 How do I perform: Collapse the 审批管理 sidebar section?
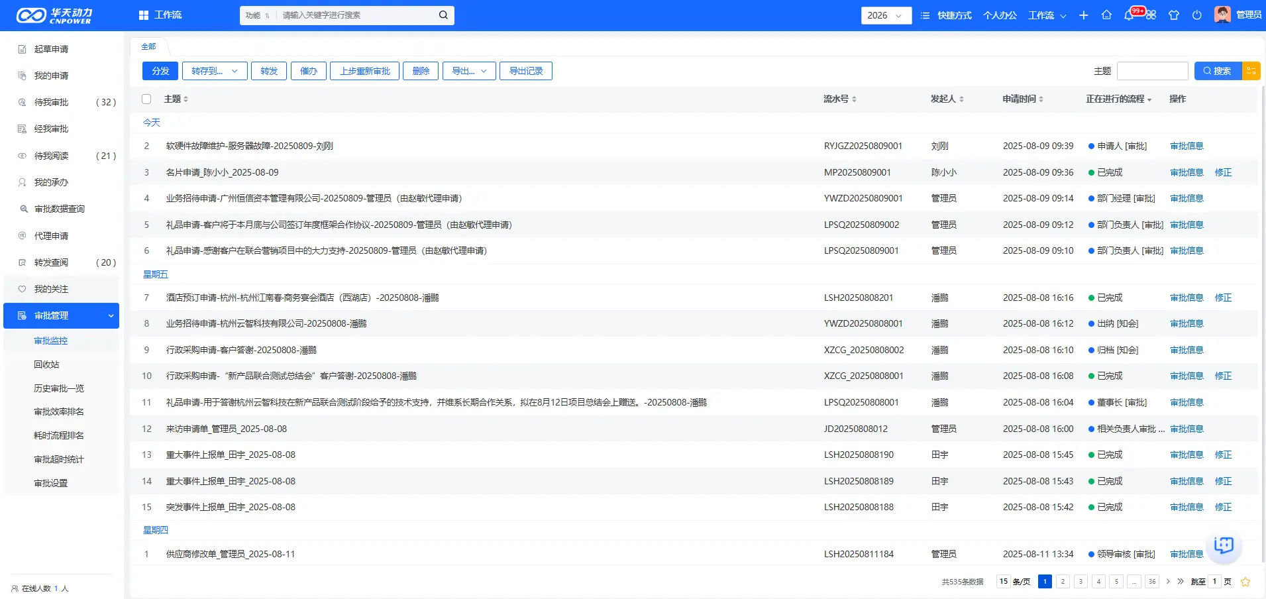[x=111, y=315]
